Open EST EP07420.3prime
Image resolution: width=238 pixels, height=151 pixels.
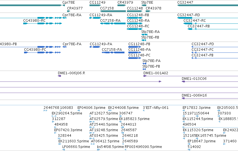(68, 130)
